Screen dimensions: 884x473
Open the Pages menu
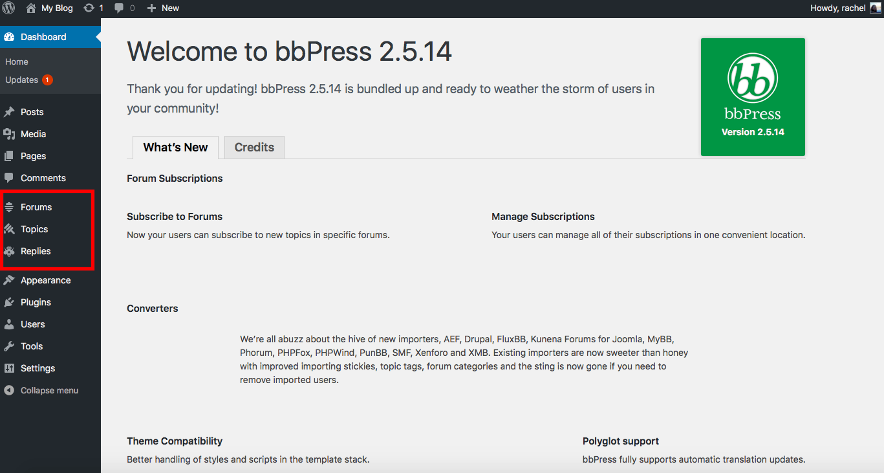[x=50, y=156]
